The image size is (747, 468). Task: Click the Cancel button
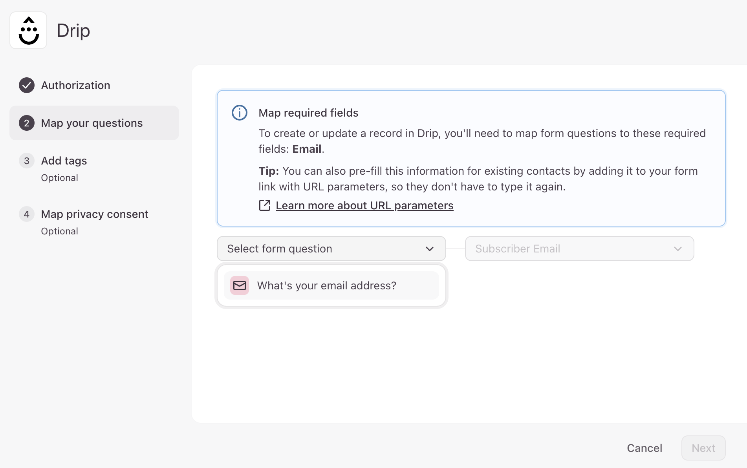(644, 448)
